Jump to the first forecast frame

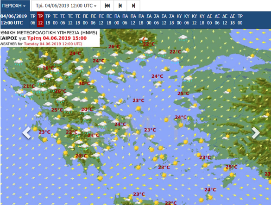pos(107,6)
